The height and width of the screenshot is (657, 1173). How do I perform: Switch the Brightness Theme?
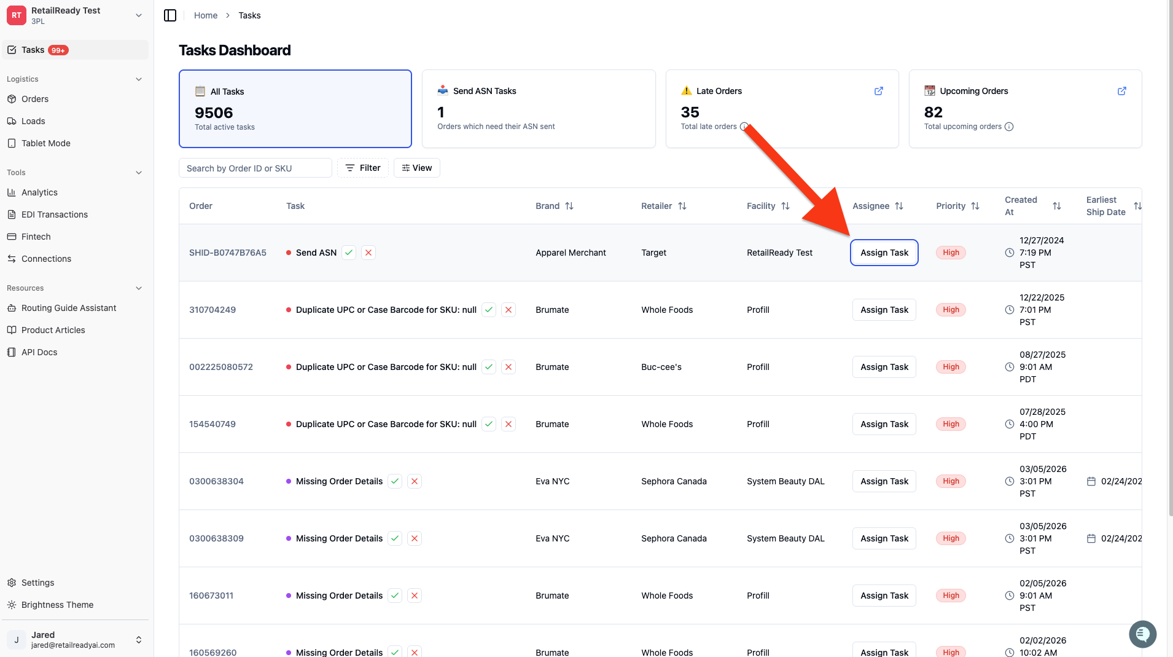75,605
